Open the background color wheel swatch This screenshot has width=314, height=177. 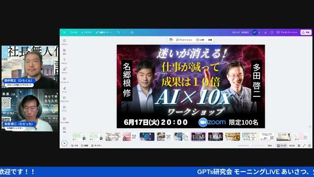coord(171,40)
